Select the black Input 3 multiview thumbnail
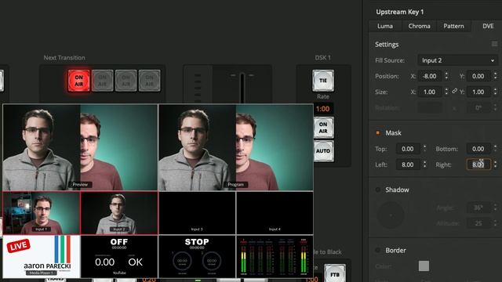502x282 pixels. pos(197,213)
